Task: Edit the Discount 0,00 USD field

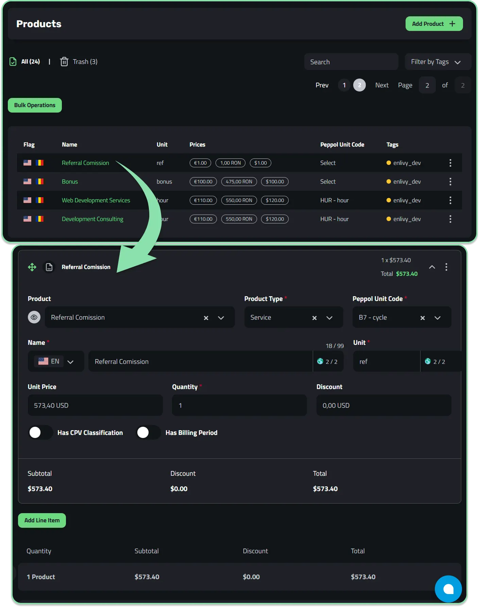Action: click(x=384, y=405)
